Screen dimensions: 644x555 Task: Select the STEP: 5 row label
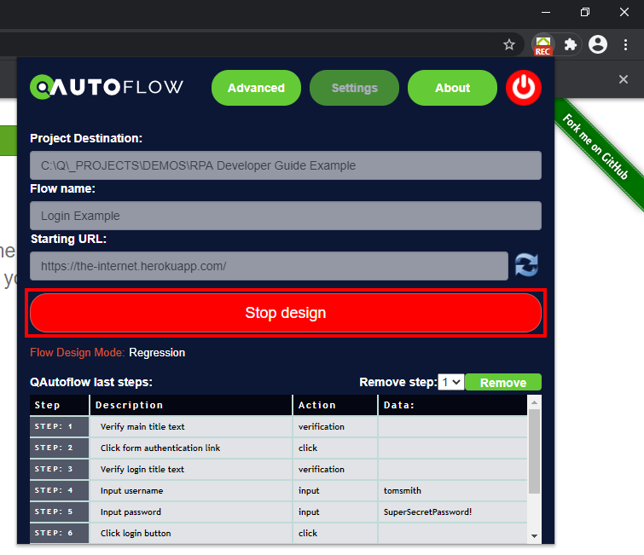[60, 512]
